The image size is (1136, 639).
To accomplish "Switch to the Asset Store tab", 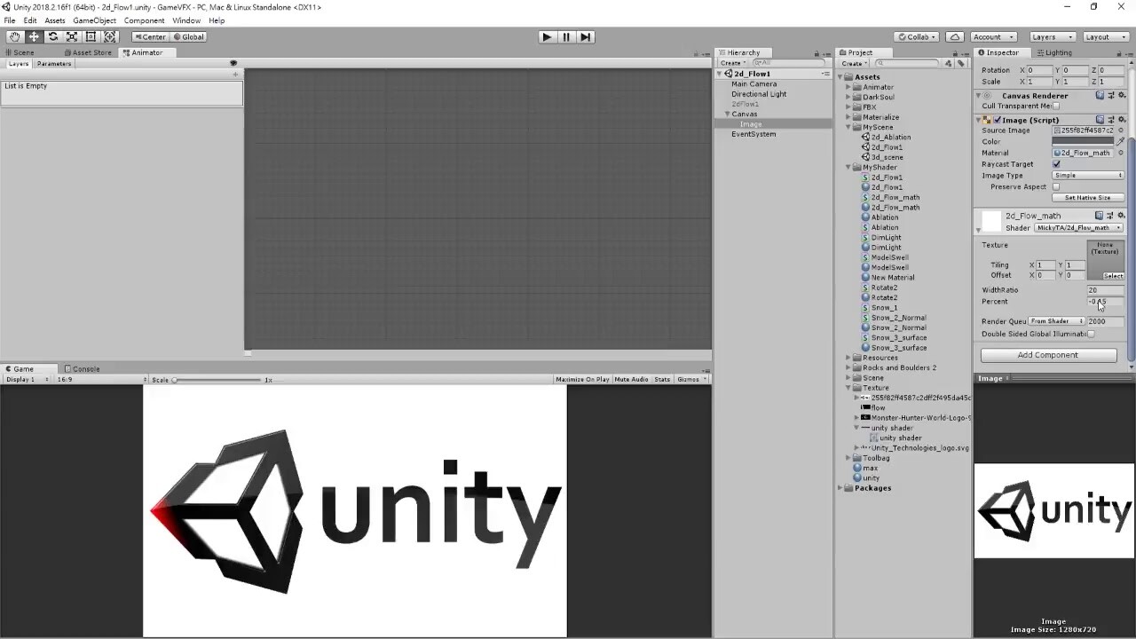I will (87, 52).
